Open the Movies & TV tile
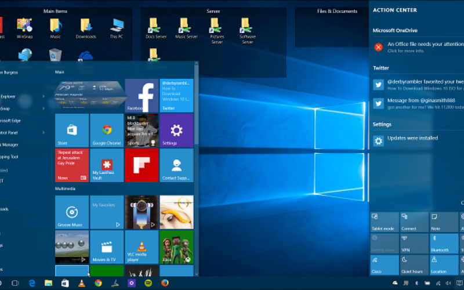 tap(107, 247)
